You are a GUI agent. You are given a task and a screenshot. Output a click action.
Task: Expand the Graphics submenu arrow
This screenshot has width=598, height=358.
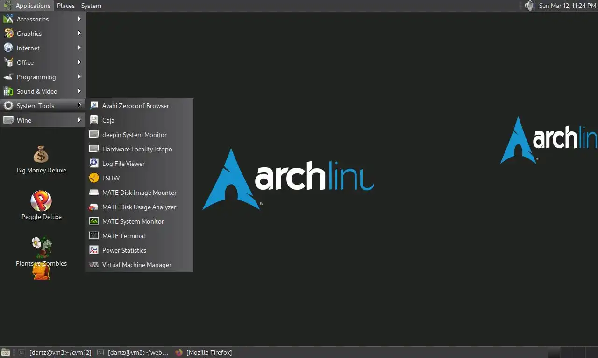click(x=79, y=34)
